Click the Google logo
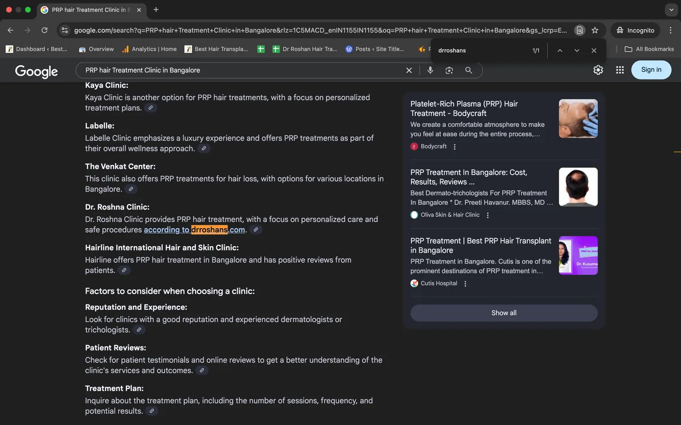681x425 pixels. [37, 71]
